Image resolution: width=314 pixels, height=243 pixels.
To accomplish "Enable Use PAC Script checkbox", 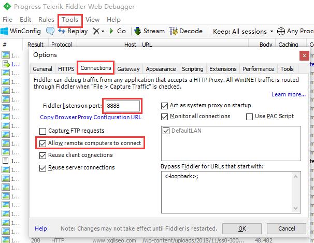I will (249, 117).
